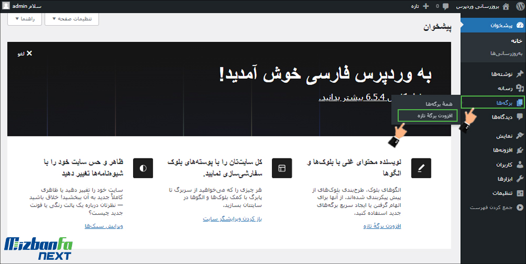Open پیشخوان in the sidebar menu
526x264 pixels.
point(493,25)
